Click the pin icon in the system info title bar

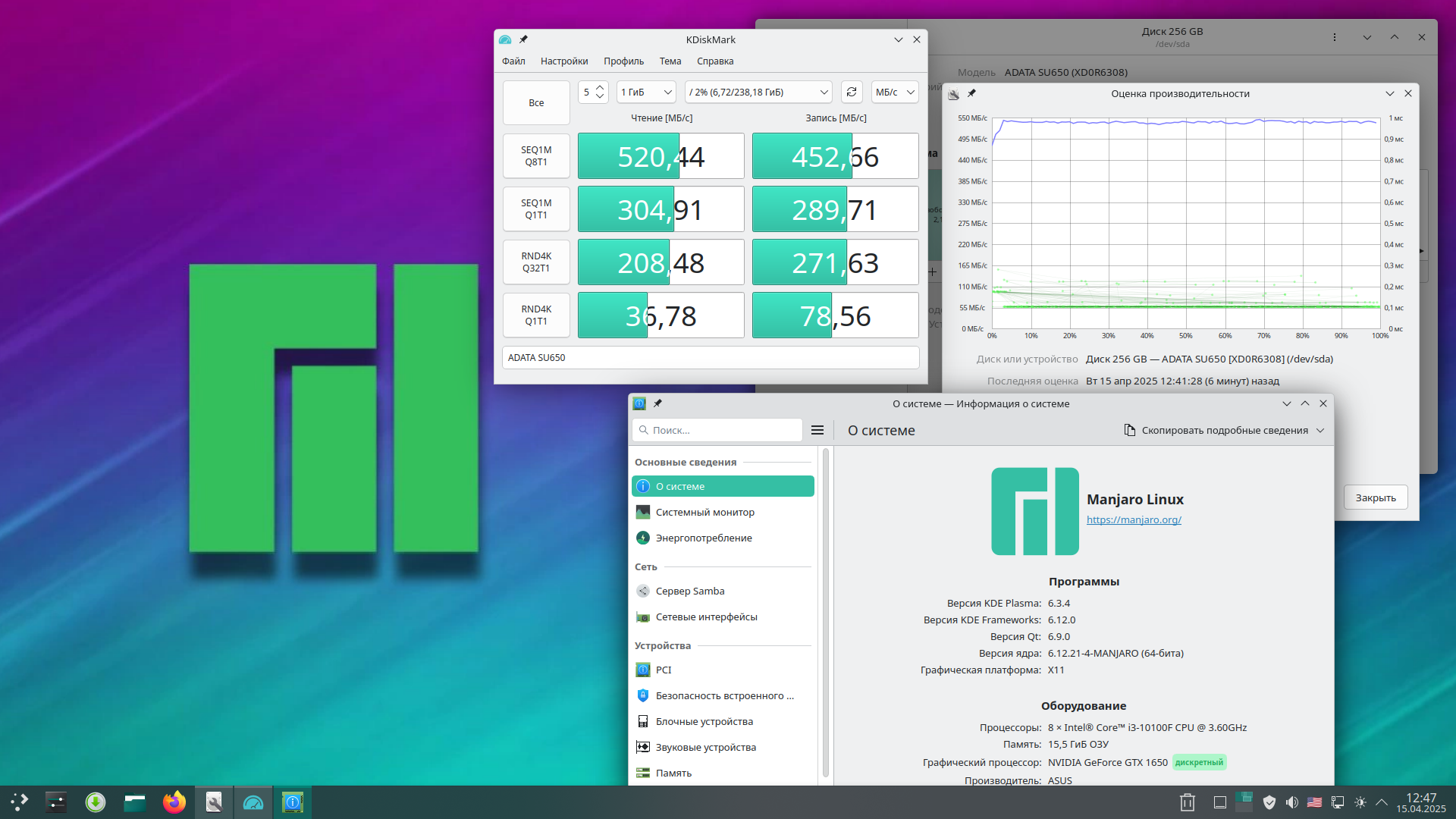(657, 403)
